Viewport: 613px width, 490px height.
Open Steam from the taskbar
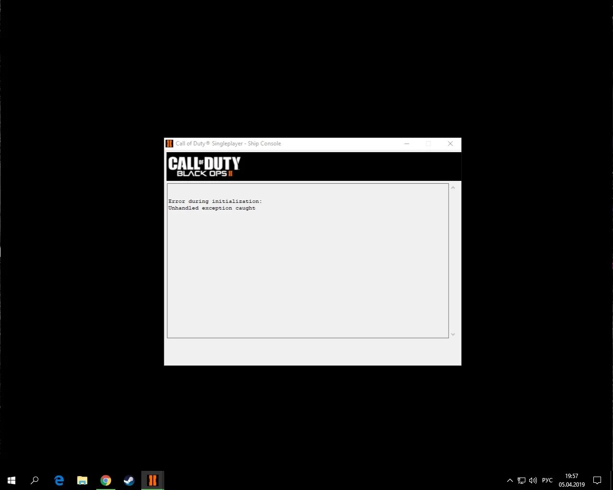[x=129, y=480]
